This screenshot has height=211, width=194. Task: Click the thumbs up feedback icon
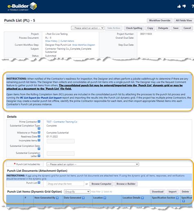tap(179, 6)
